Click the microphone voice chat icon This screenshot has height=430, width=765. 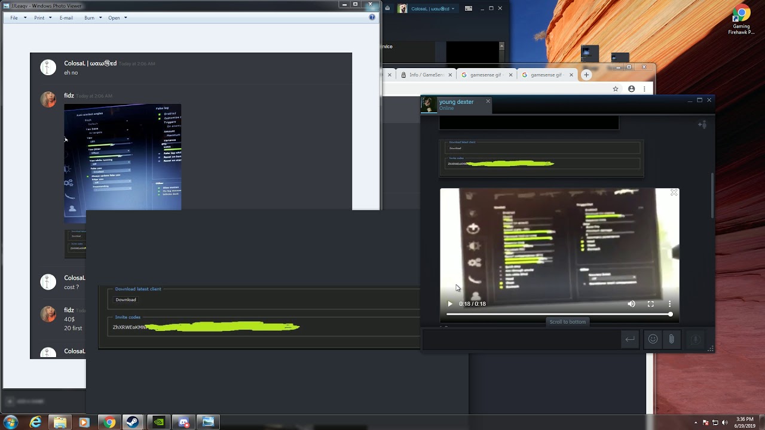[695, 339]
